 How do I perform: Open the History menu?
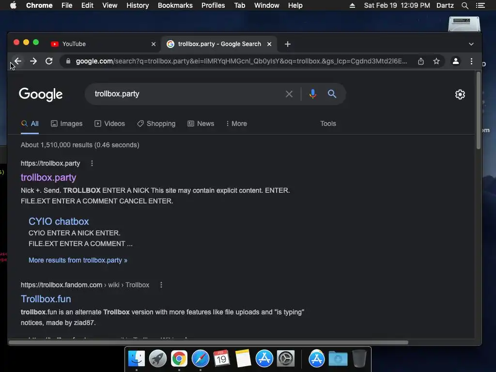[x=138, y=5]
